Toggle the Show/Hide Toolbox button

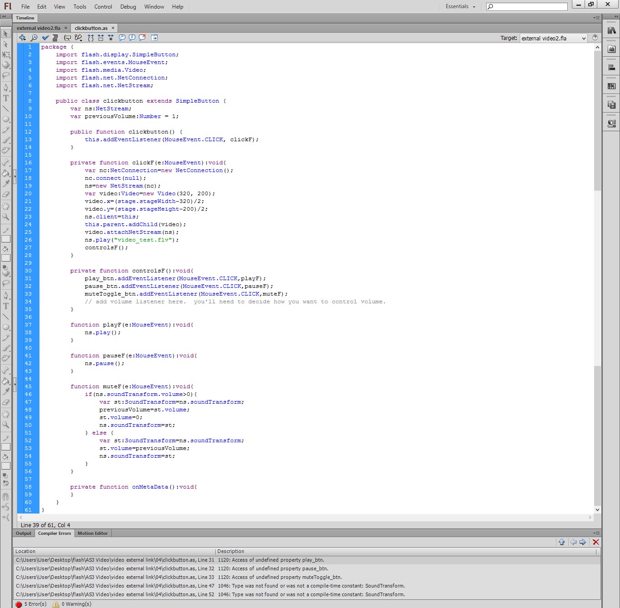coord(154,38)
